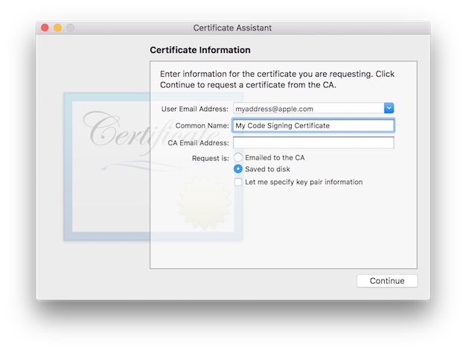This screenshot has width=466, height=351.
Task: Click the grayed-out zoom window button
Action: tap(71, 28)
